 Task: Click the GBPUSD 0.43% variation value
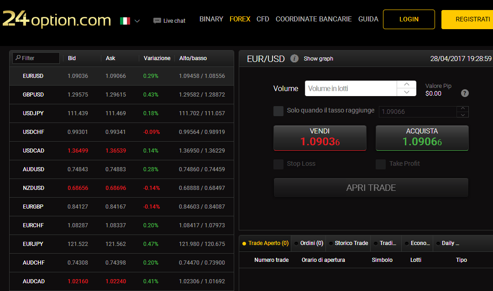pyautogui.click(x=151, y=95)
